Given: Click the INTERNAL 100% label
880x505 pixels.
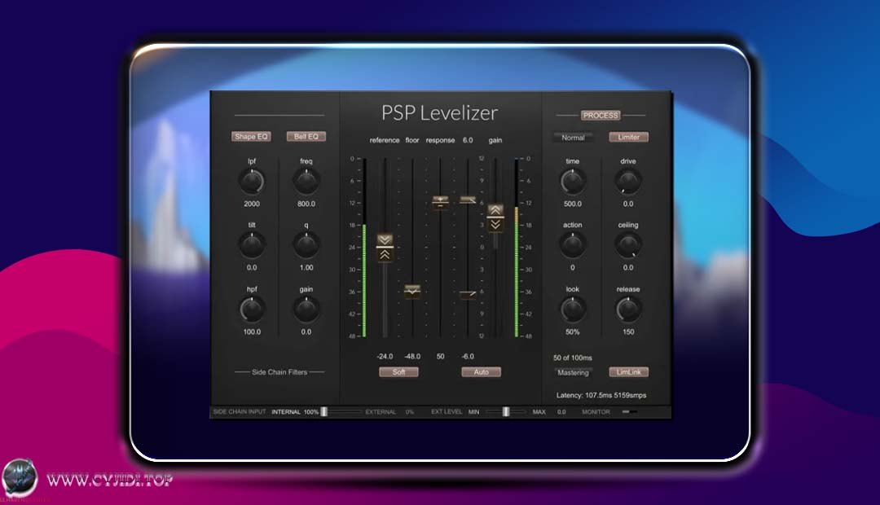Looking at the screenshot, I should click(295, 412).
